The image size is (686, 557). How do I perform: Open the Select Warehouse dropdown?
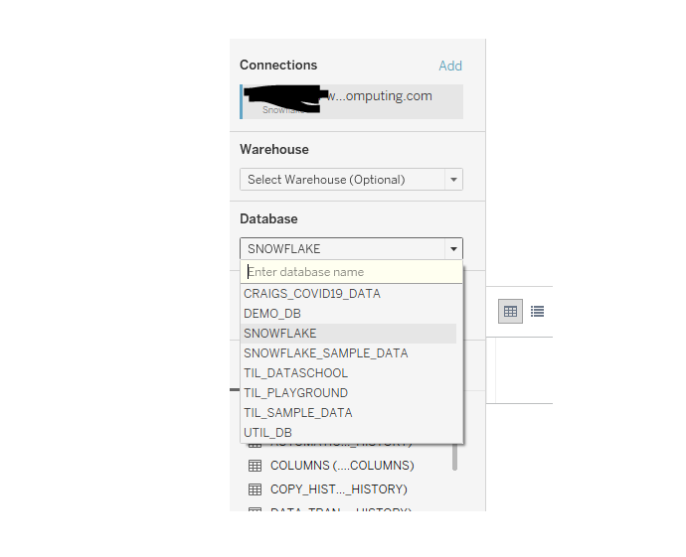(x=342, y=180)
